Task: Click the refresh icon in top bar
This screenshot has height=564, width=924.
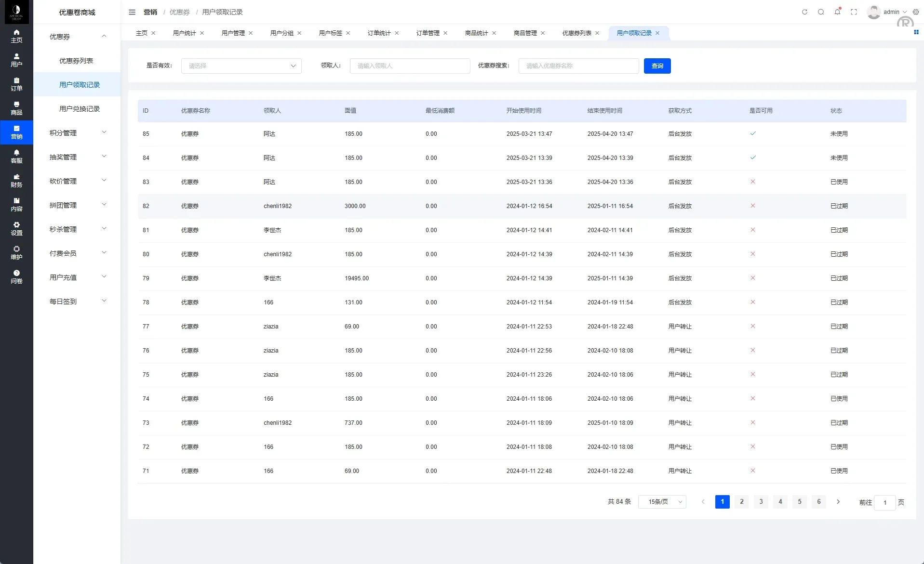Action: point(804,12)
